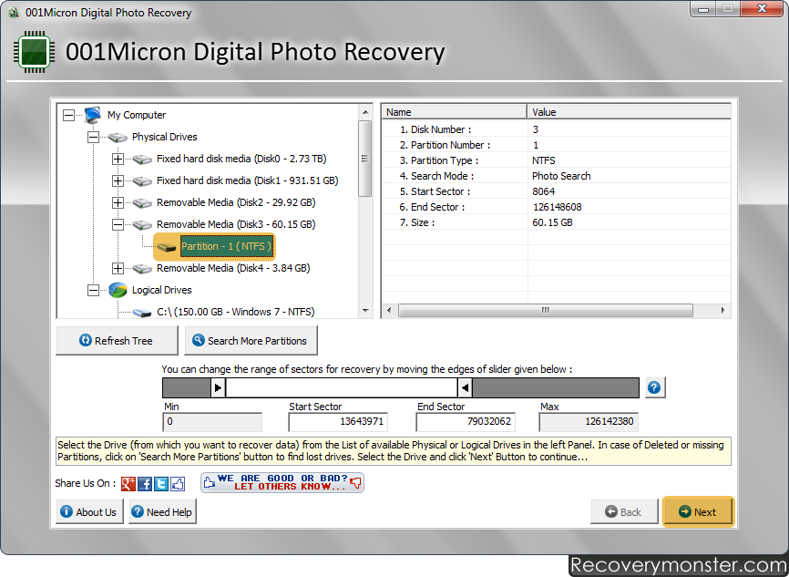Screen dimensions: 789x577
Task: Click the left start-sector slider handle
Action: pyautogui.click(x=218, y=387)
